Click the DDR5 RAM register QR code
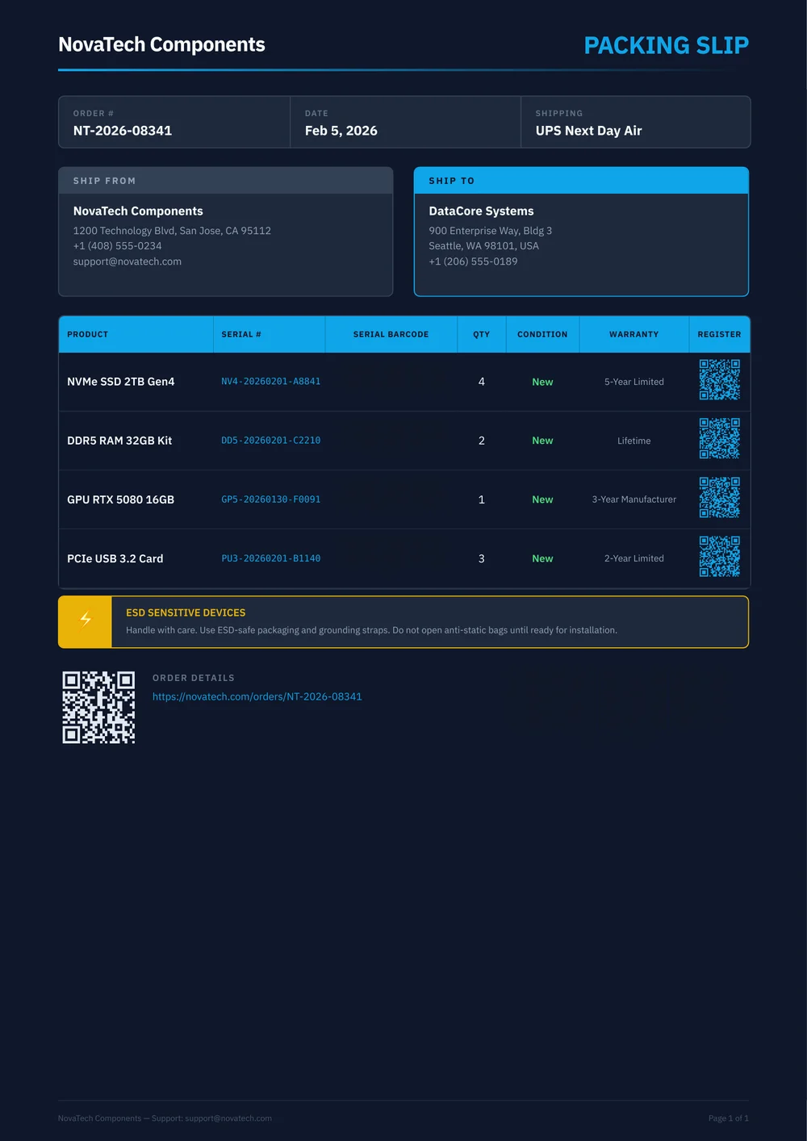807x1141 pixels. pos(719,439)
